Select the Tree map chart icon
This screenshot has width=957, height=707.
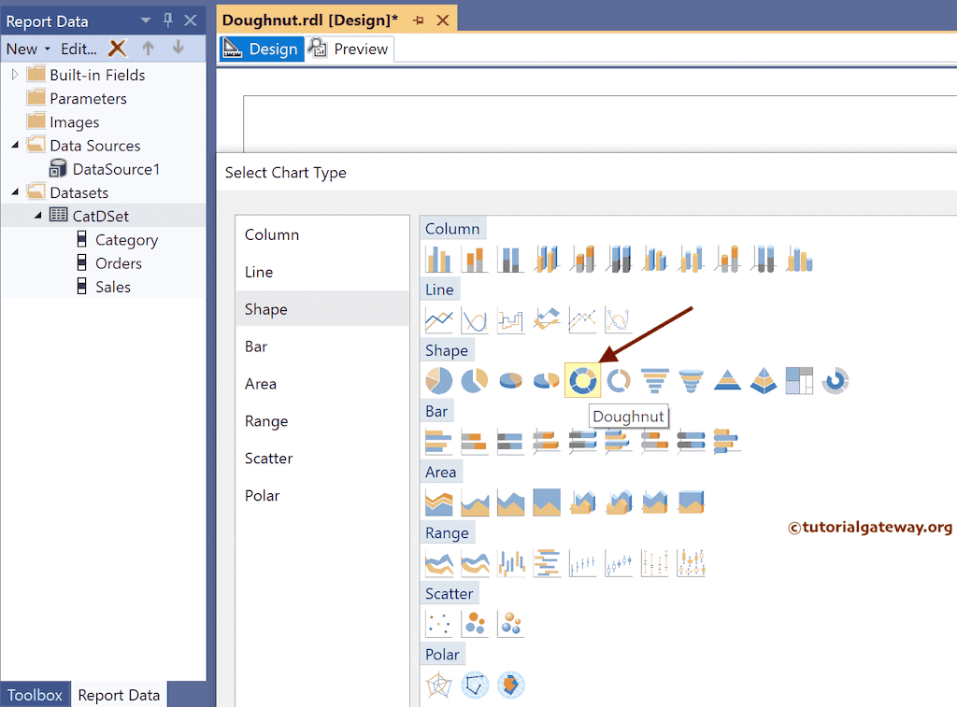799,381
